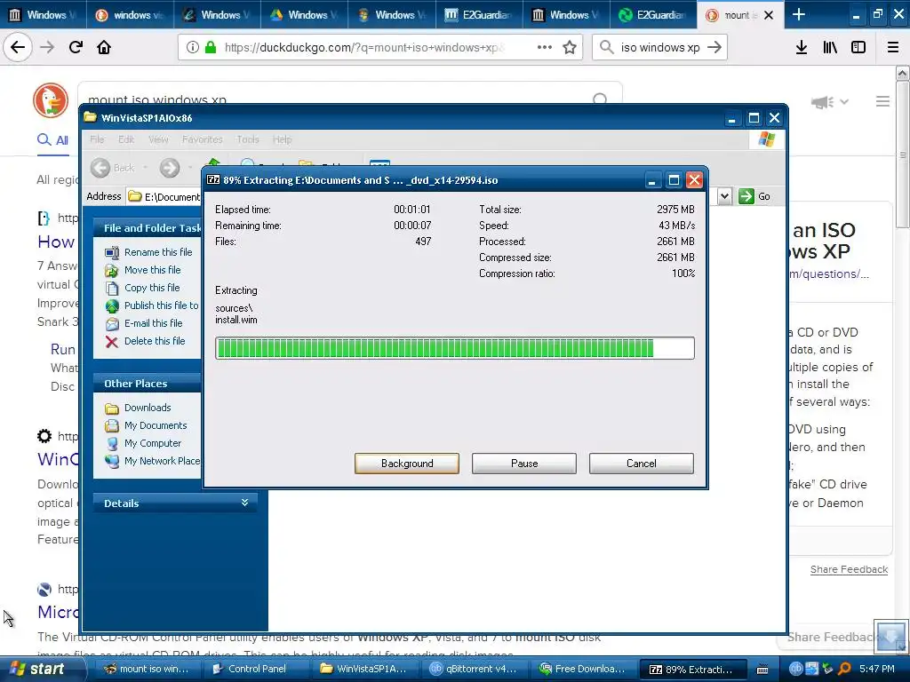Open the Favorites menu in Explorer window
This screenshot has height=682, width=910.
coord(202,139)
